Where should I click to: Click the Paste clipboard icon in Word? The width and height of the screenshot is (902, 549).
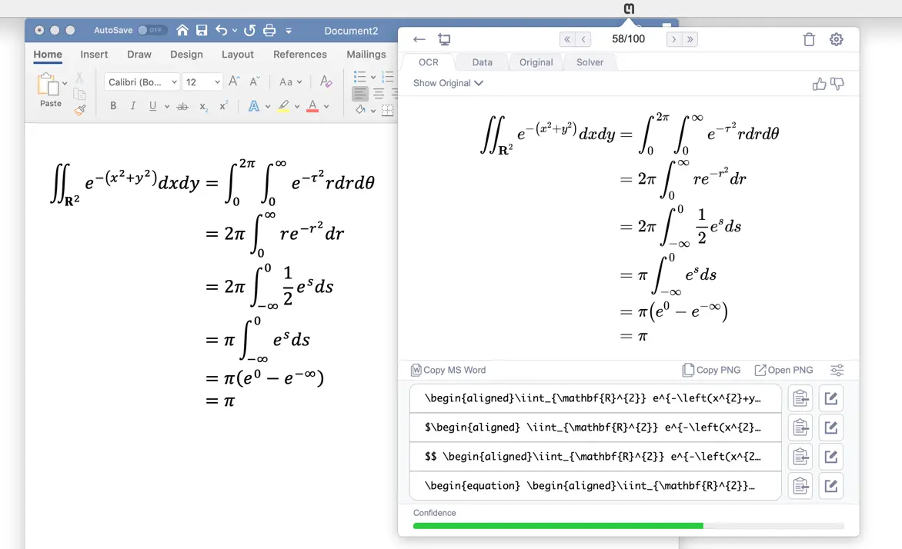pyautogui.click(x=48, y=85)
